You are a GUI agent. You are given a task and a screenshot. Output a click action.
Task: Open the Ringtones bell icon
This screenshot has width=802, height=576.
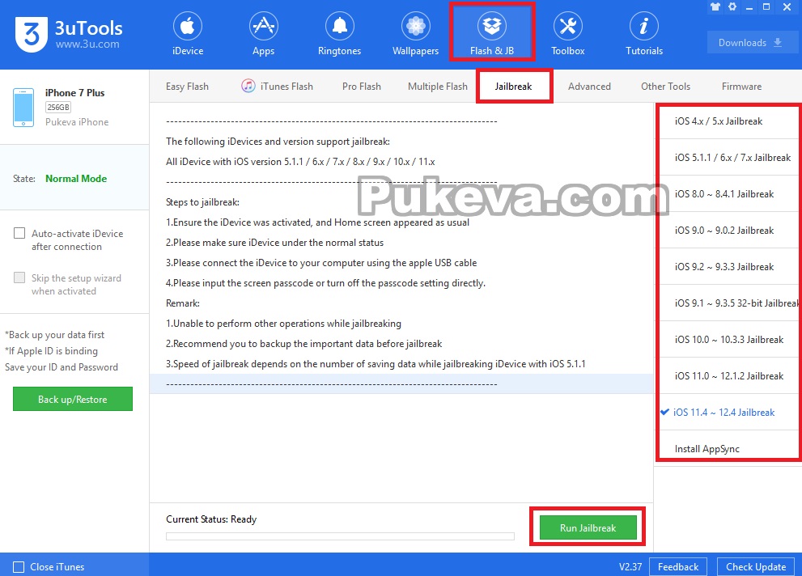coord(339,26)
